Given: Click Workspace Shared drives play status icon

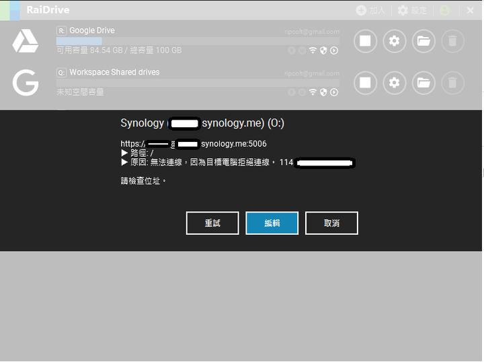Looking at the screenshot, I should click(334, 92).
